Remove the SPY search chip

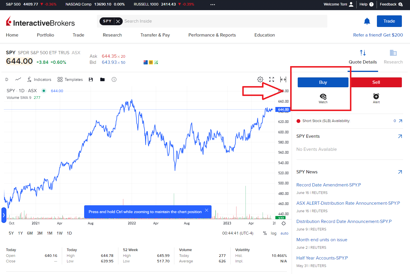click(x=118, y=21)
